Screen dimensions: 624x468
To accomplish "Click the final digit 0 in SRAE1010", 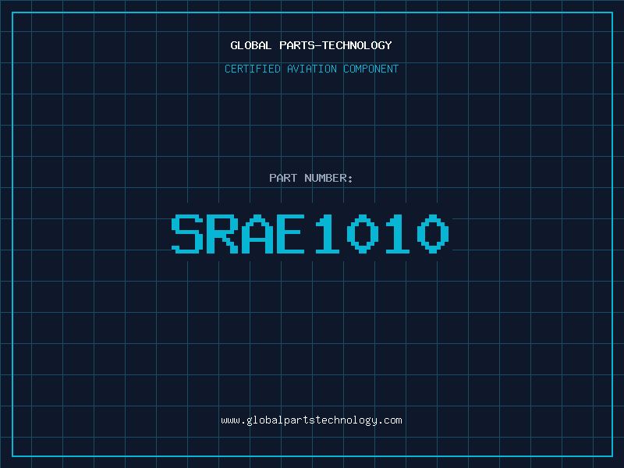I will [x=434, y=234].
